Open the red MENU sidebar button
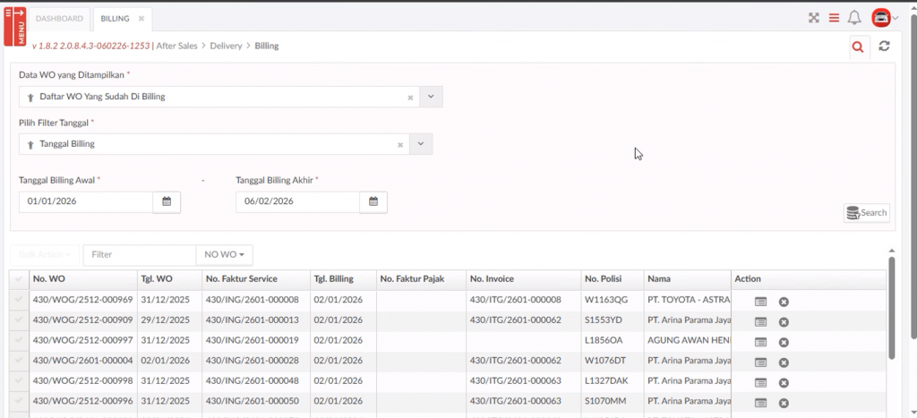Screen dimensions: 917x418 click(x=14, y=25)
